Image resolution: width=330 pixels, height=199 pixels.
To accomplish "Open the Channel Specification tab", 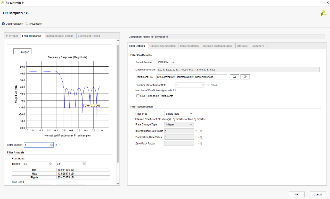I will [x=162, y=46].
